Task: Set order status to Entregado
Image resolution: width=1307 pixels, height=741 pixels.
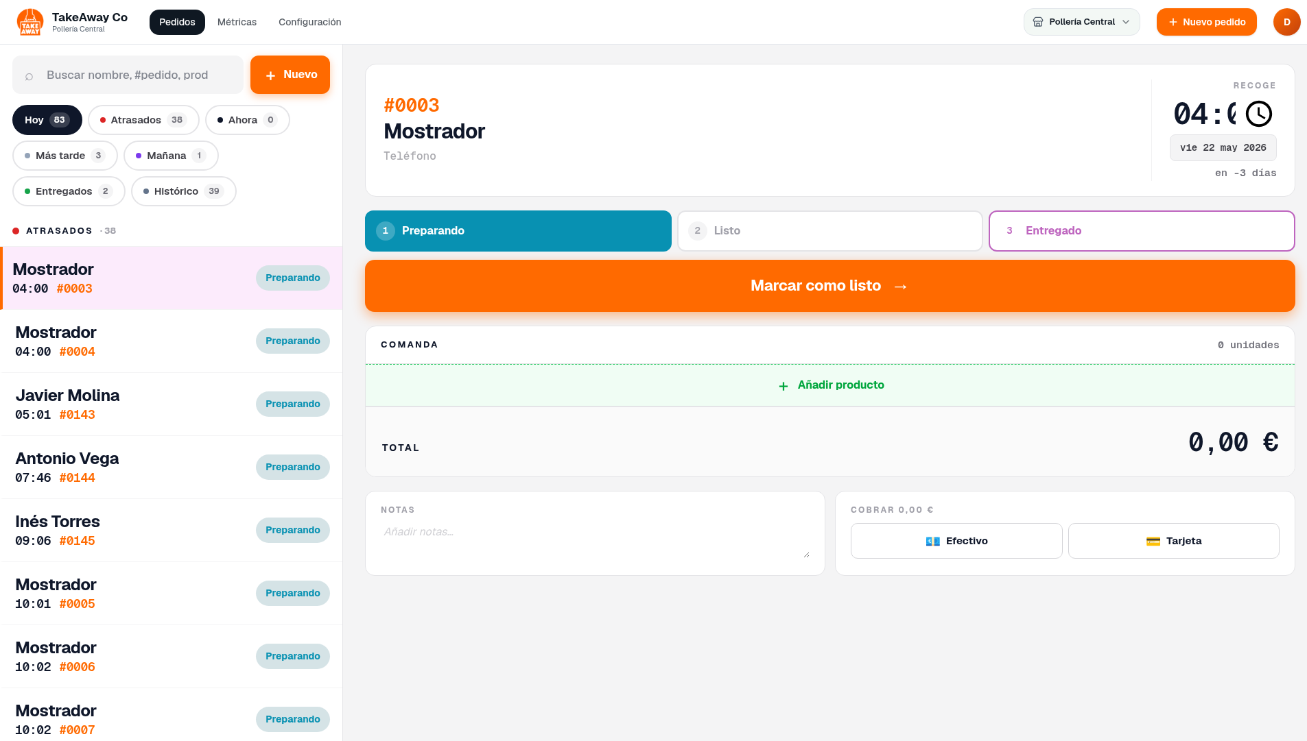Action: [x=1142, y=231]
